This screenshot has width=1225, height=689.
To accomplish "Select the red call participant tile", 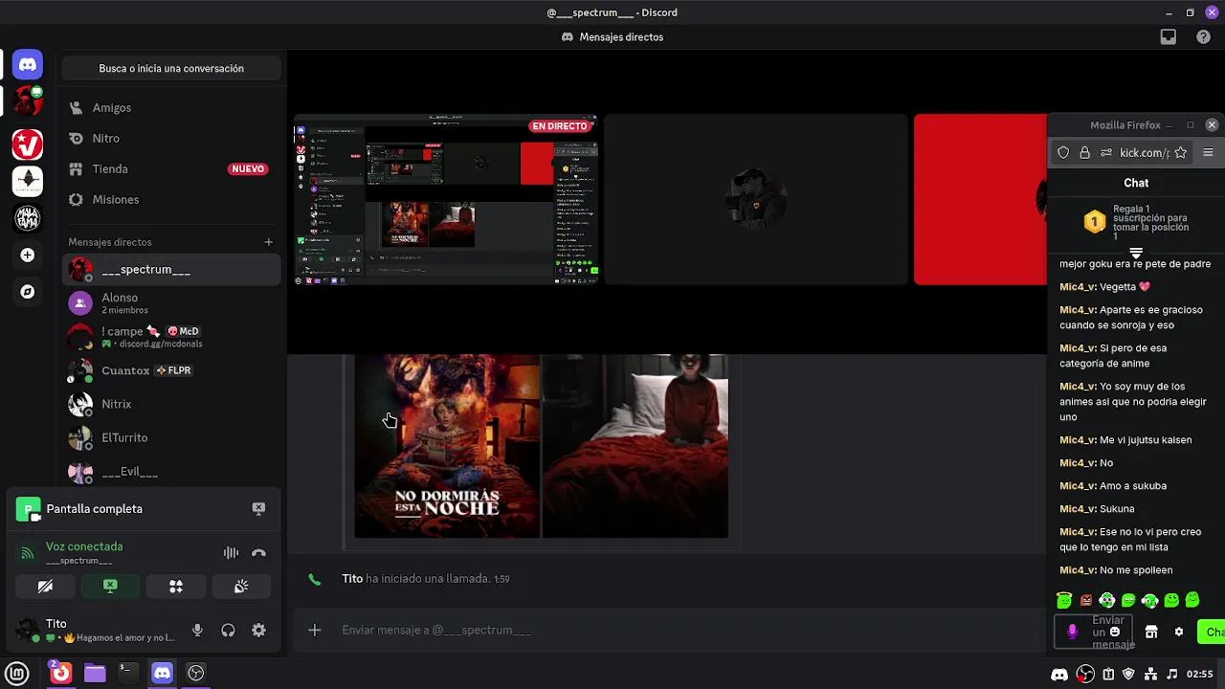I will [980, 200].
